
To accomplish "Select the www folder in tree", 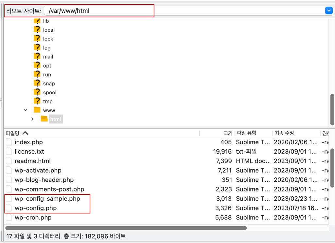I will coord(49,110).
